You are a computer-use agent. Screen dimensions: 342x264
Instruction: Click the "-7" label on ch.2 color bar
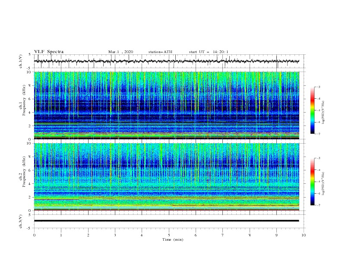[x=318, y=205]
